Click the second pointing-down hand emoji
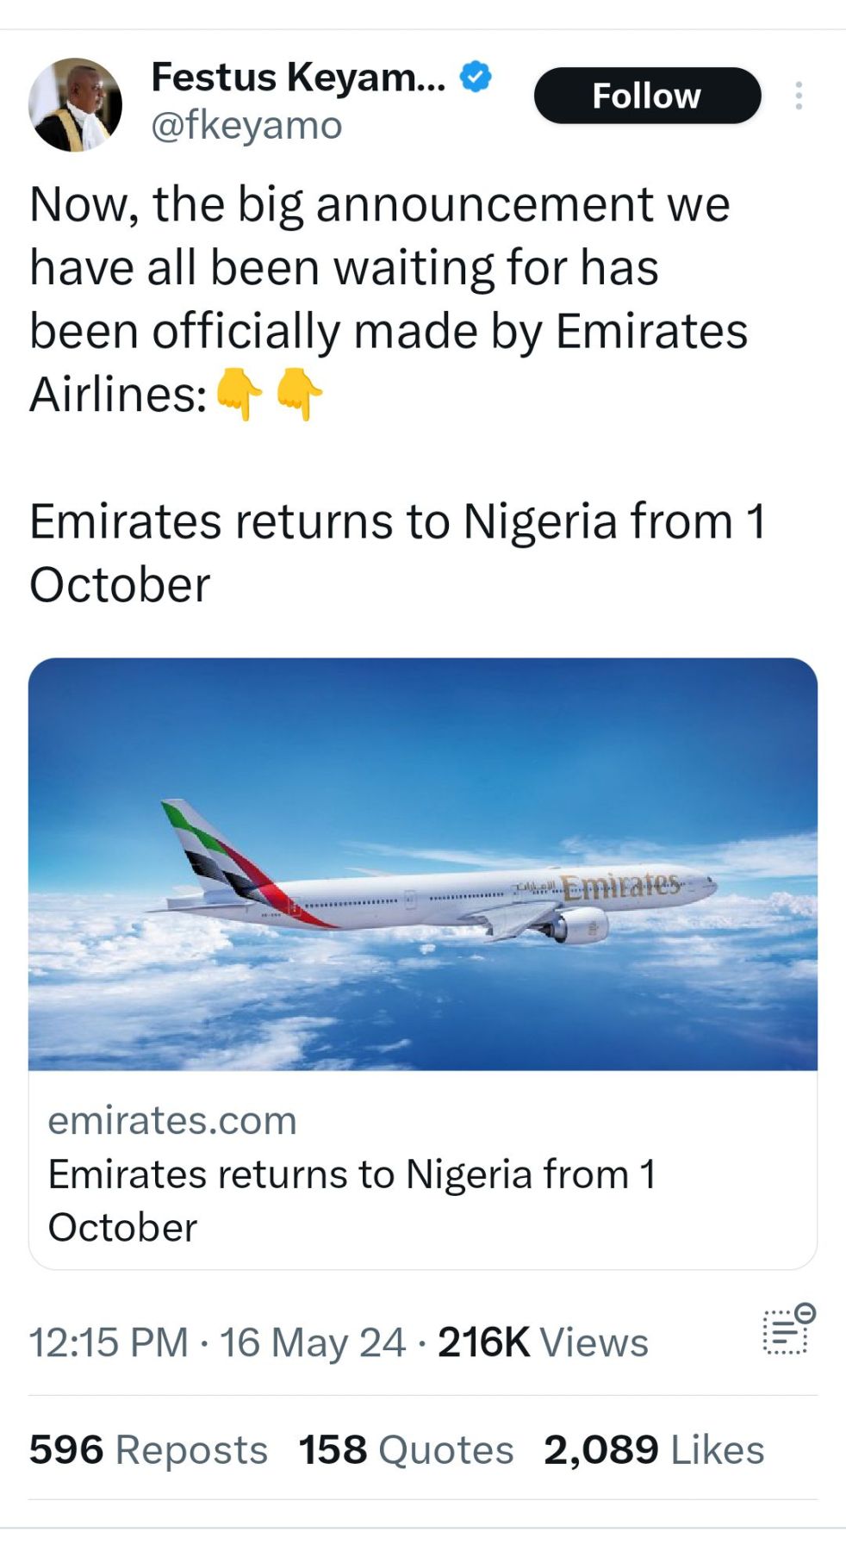Image resolution: width=846 pixels, height=1557 pixels. (299, 395)
